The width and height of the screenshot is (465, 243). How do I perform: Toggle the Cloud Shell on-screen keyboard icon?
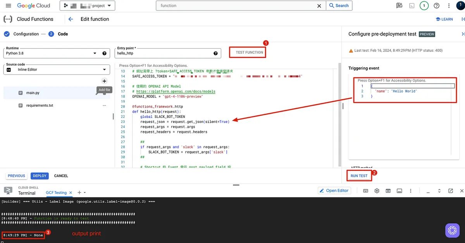(x=365, y=191)
